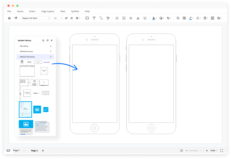The height and width of the screenshot is (159, 231).
Task: Click the Group objects icon
Action: click(x=124, y=18)
